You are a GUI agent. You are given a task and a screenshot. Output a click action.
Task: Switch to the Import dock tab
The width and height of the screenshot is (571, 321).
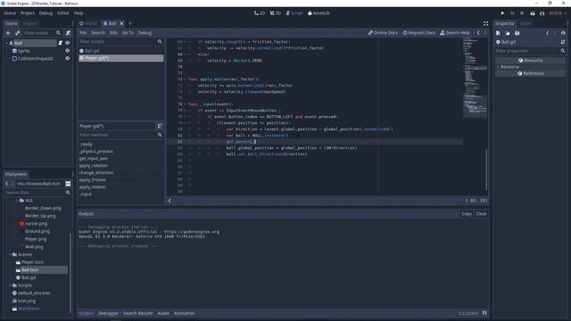(29, 23)
